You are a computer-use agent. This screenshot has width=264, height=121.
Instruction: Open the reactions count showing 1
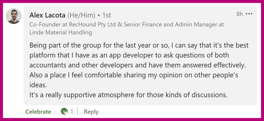click(72, 112)
